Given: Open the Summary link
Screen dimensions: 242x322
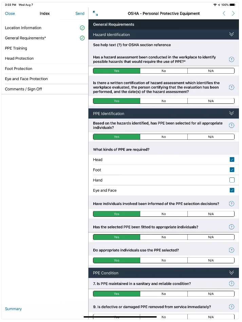Looking at the screenshot, I should [x=13, y=309].
